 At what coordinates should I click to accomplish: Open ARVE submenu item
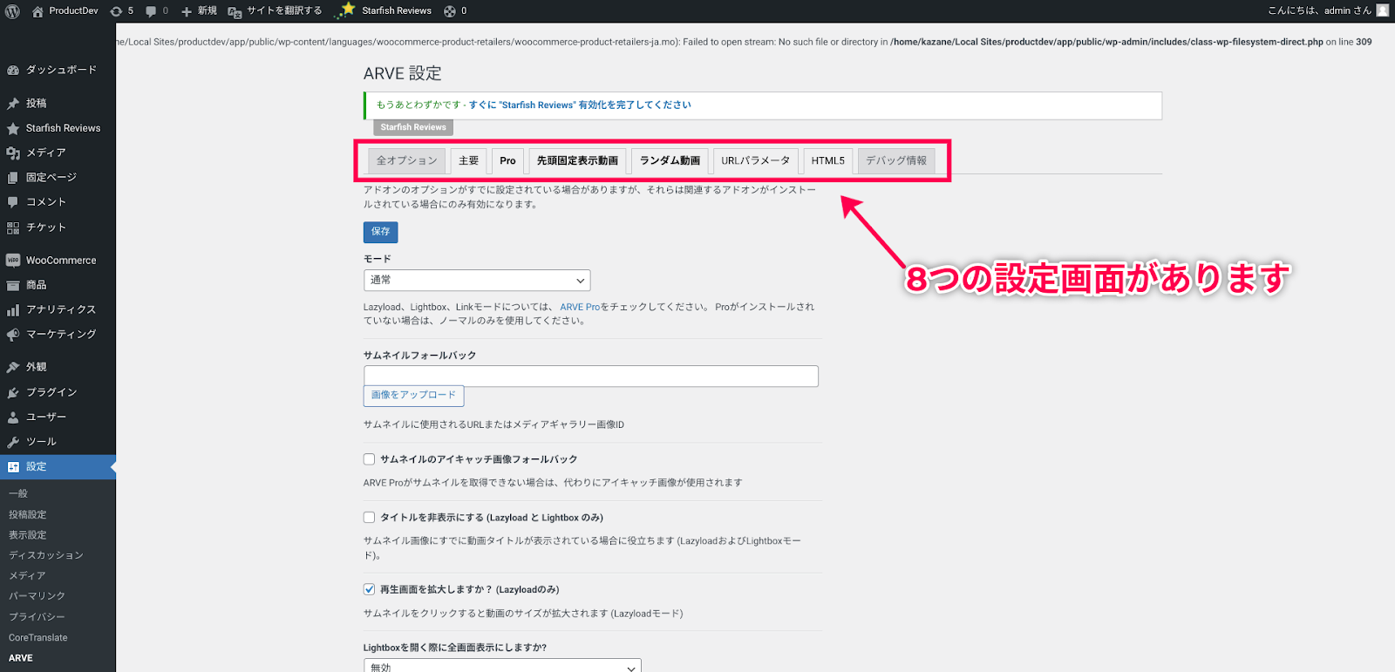[x=21, y=658]
